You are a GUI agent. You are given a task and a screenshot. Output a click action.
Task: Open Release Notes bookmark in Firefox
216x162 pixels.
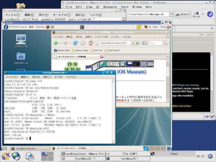click(62, 50)
